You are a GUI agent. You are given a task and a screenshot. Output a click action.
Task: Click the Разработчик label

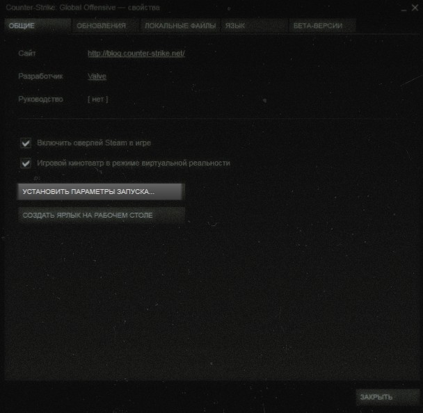40,76
